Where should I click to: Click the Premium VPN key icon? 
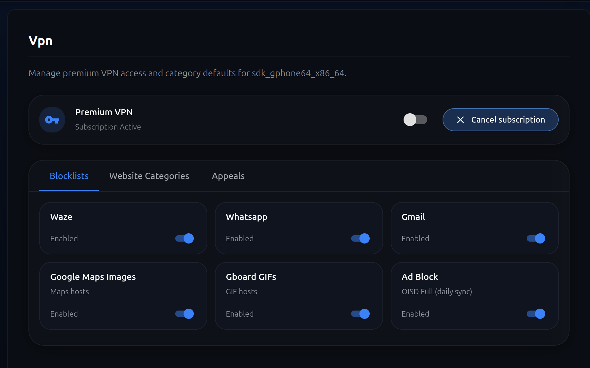coord(52,120)
